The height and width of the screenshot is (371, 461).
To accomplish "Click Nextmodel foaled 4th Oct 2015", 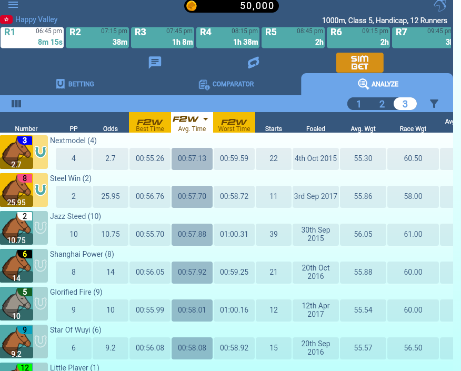I will click(315, 159).
